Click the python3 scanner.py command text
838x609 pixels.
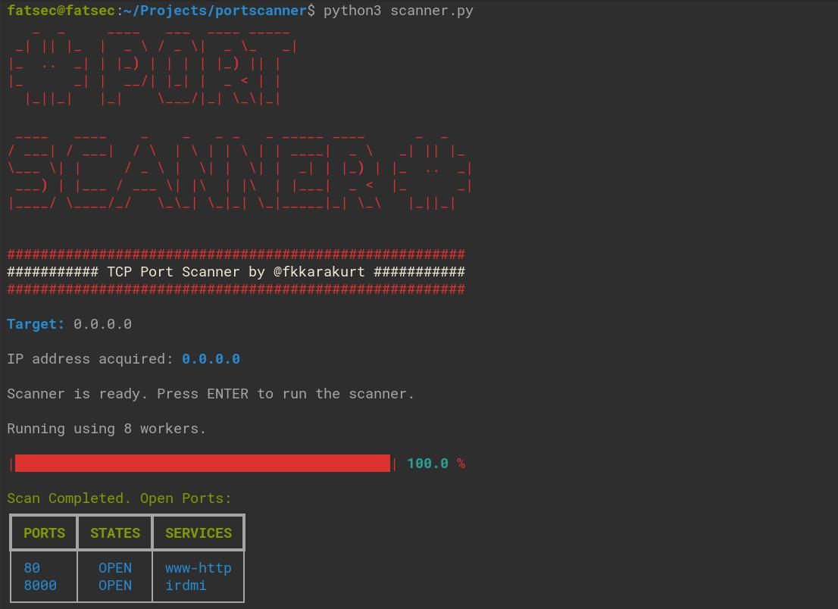[x=397, y=11]
